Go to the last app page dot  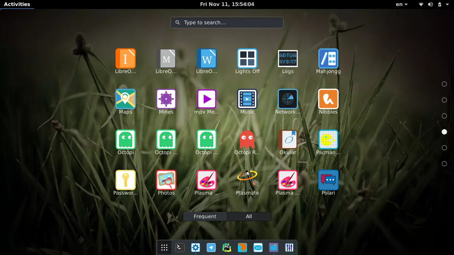tap(444, 164)
